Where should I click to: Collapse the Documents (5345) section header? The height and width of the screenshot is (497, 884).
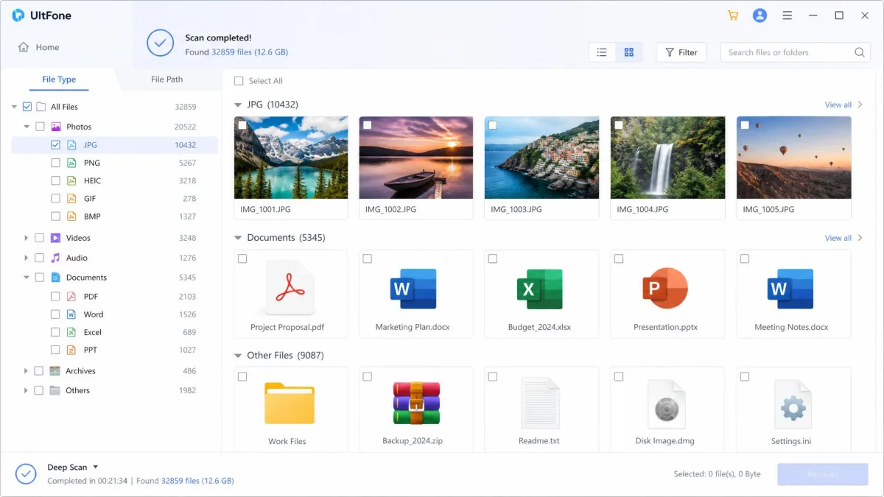coord(238,238)
